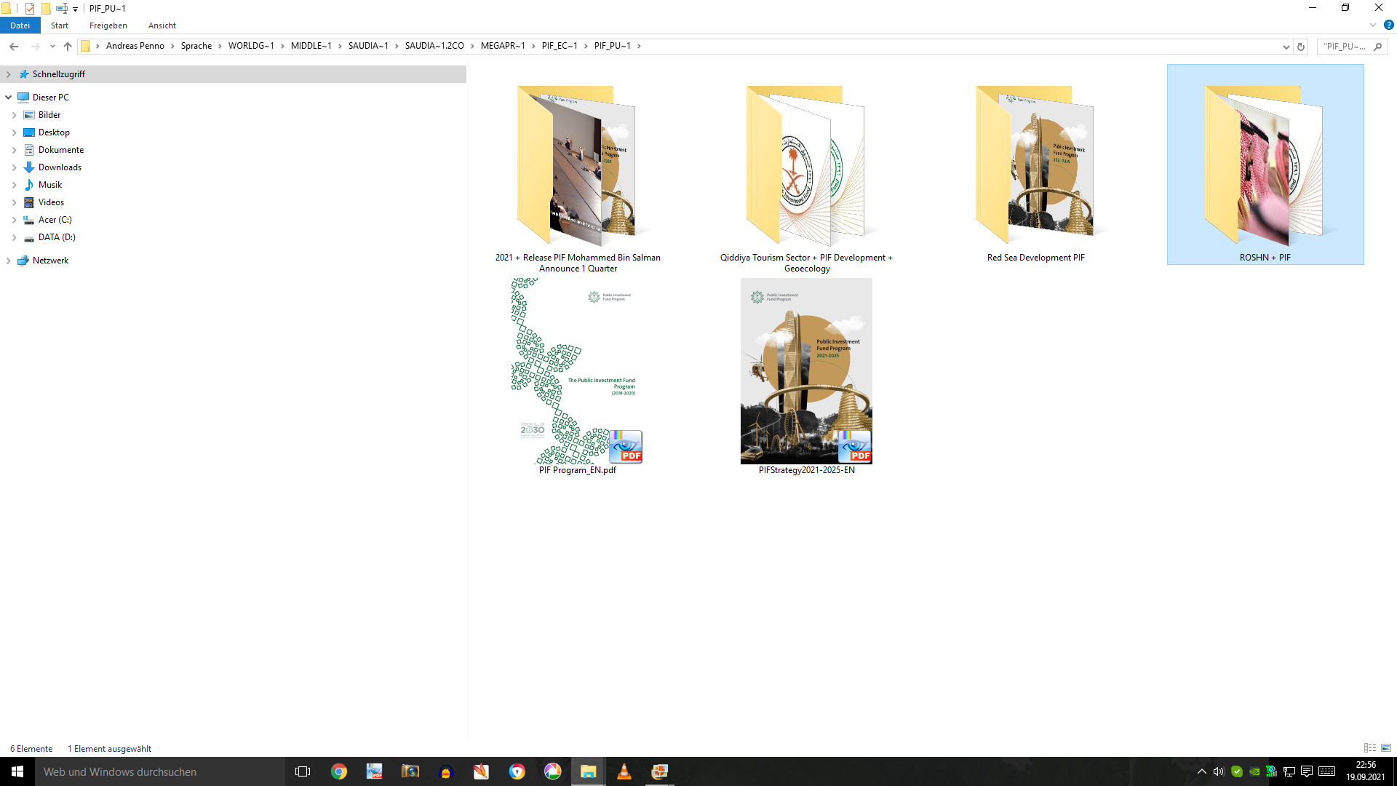Click Andreas Penno in the address path

point(135,46)
